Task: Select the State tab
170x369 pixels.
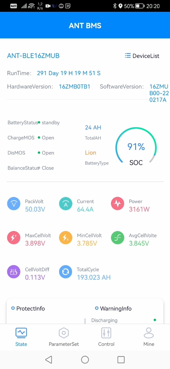Action: pos(21,337)
